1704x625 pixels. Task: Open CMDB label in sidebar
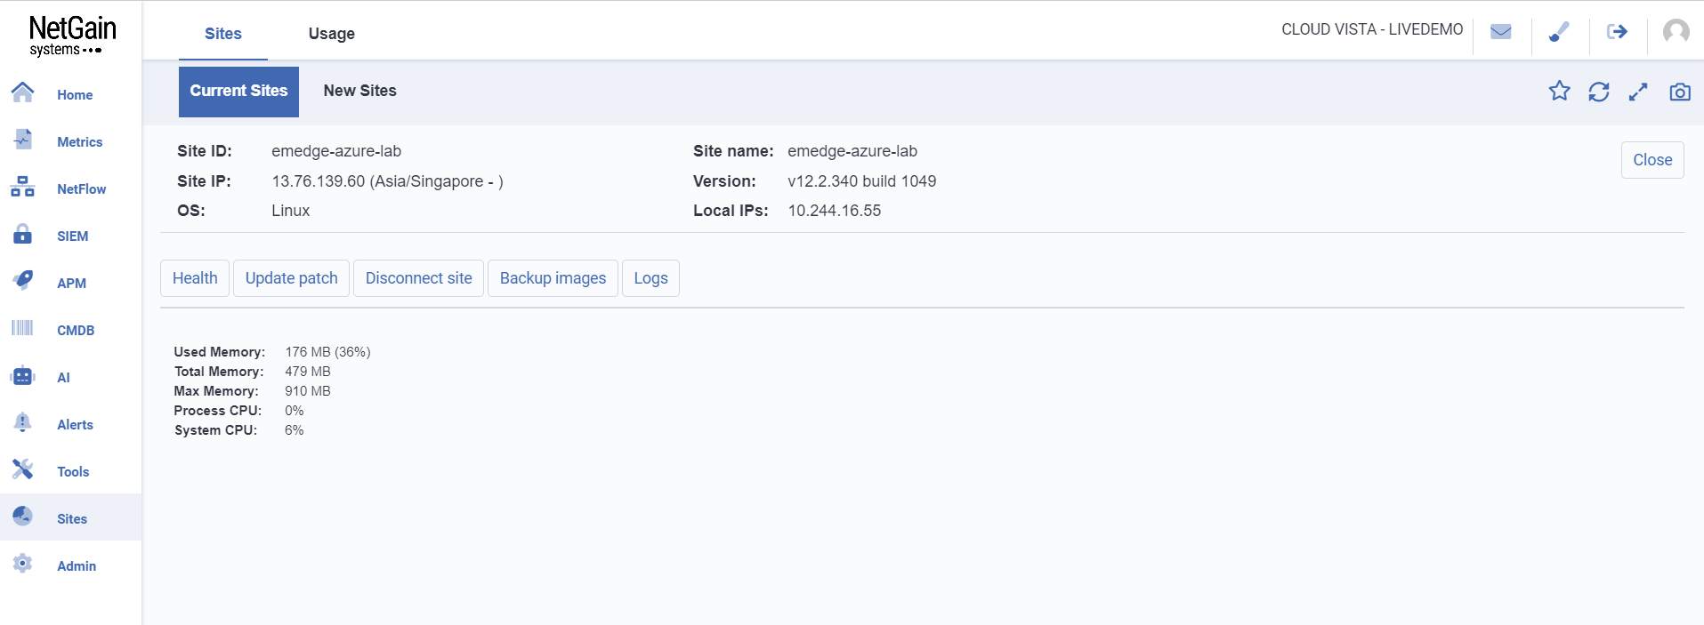(x=76, y=331)
